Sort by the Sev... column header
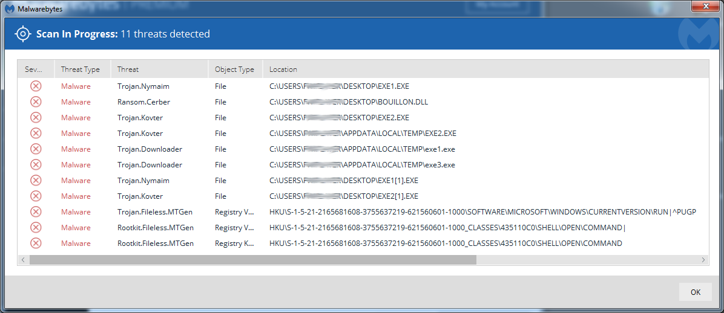Screen dimensions: 724x313 pos(36,69)
